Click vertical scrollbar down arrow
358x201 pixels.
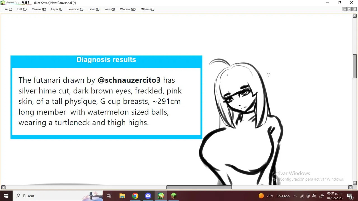355,183
